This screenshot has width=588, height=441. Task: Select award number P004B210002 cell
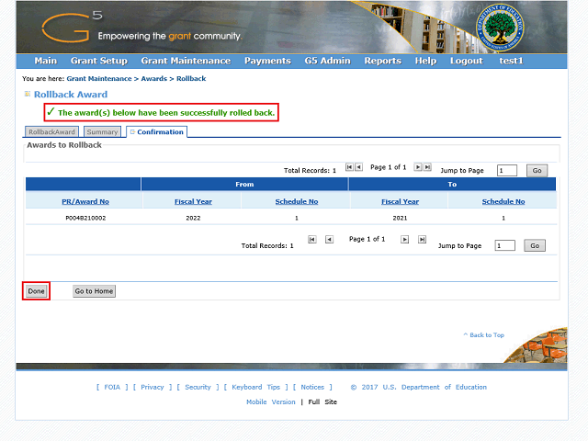(x=85, y=218)
